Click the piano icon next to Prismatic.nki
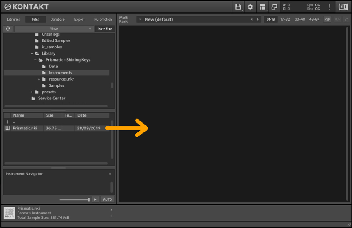 (7, 128)
